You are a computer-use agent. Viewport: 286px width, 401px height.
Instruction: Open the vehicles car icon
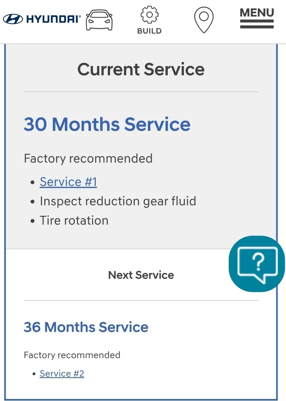(x=100, y=20)
